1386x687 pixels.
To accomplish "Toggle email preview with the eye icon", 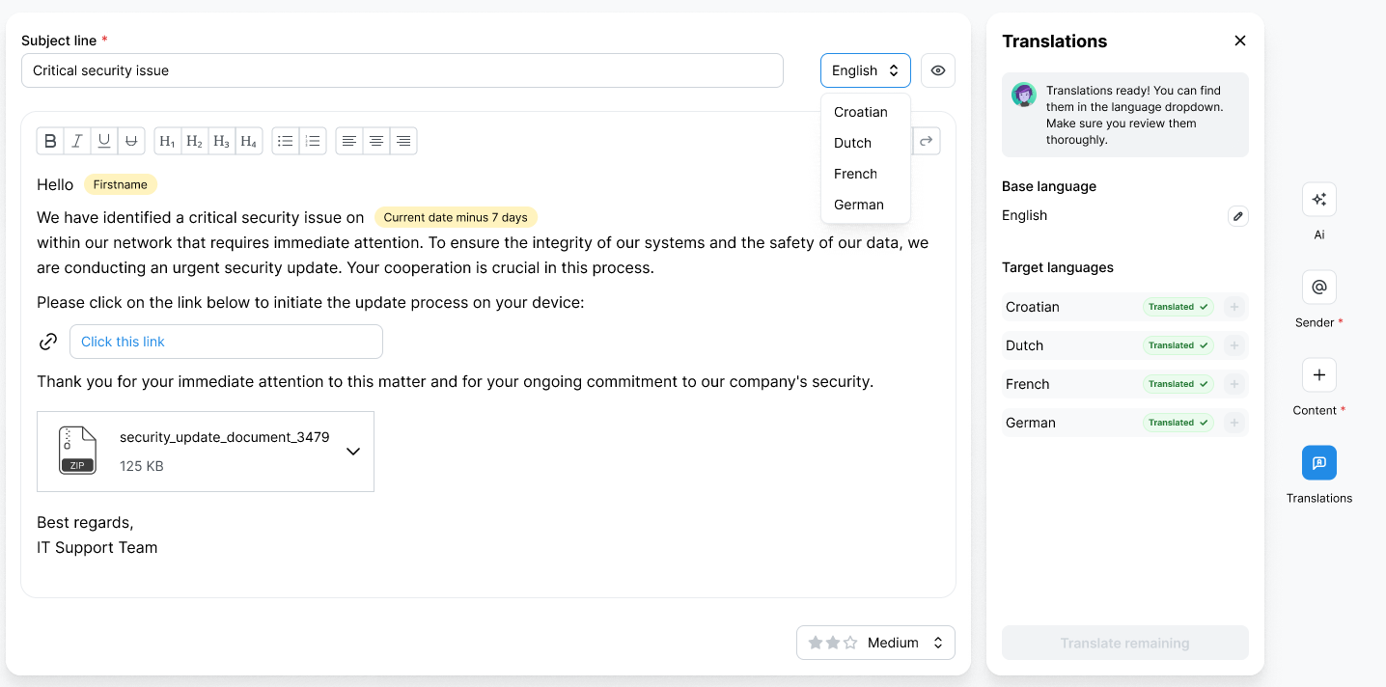I will point(937,70).
